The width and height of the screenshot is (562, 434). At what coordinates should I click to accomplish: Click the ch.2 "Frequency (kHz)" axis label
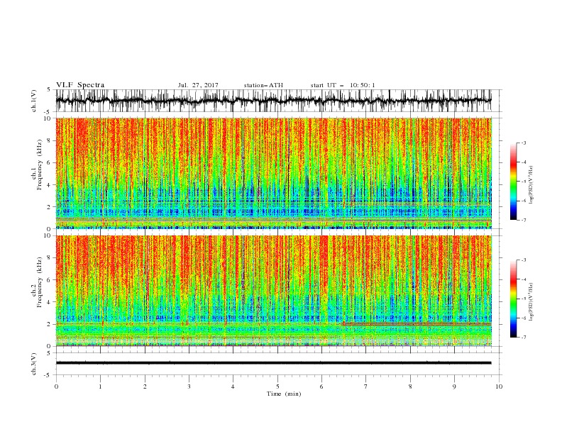click(x=40, y=282)
